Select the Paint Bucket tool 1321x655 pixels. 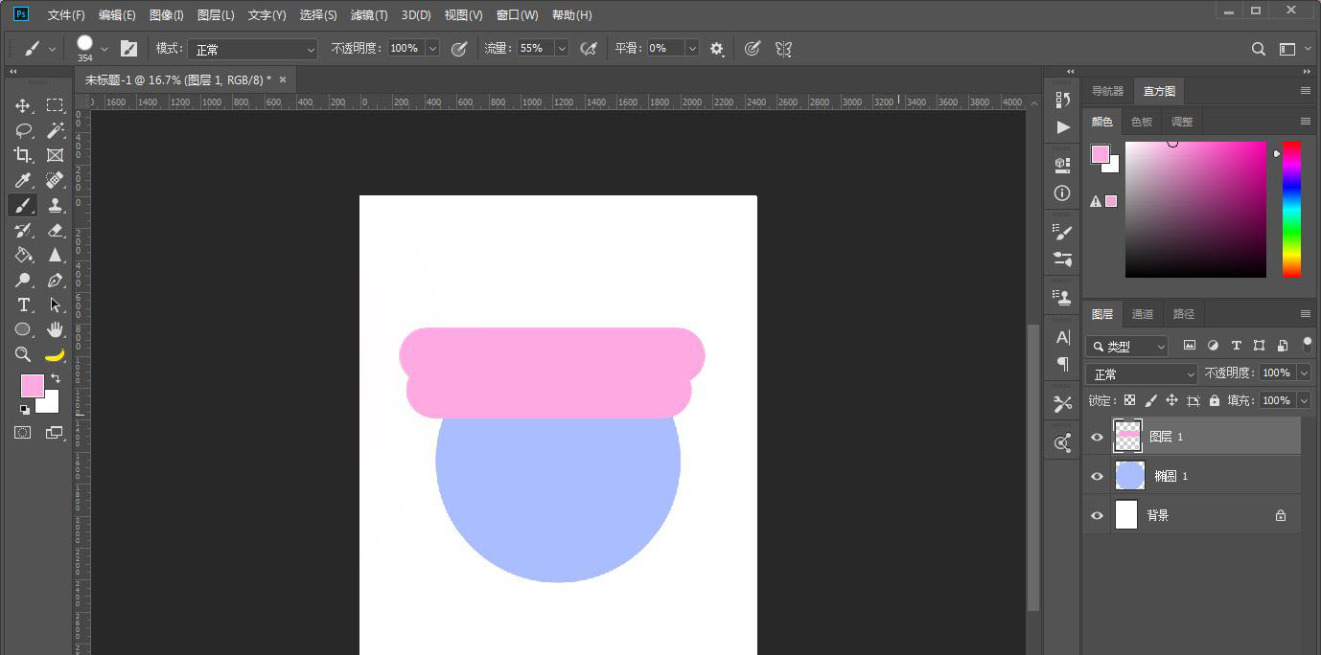click(23, 255)
